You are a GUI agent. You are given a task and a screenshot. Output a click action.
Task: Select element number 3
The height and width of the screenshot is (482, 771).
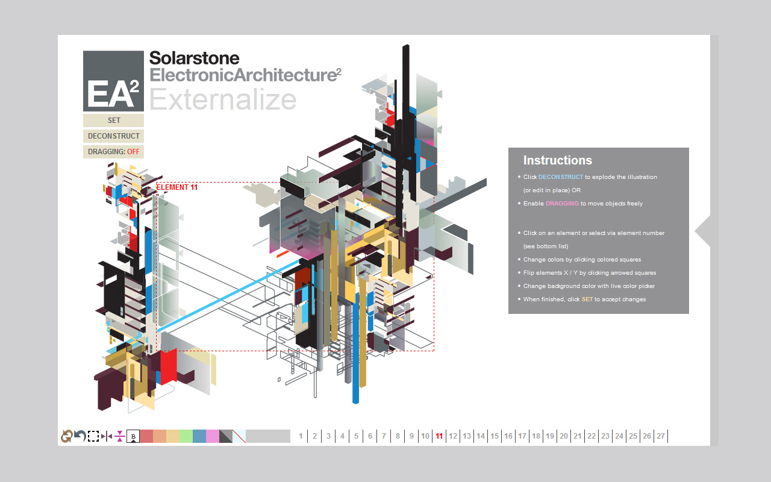328,436
